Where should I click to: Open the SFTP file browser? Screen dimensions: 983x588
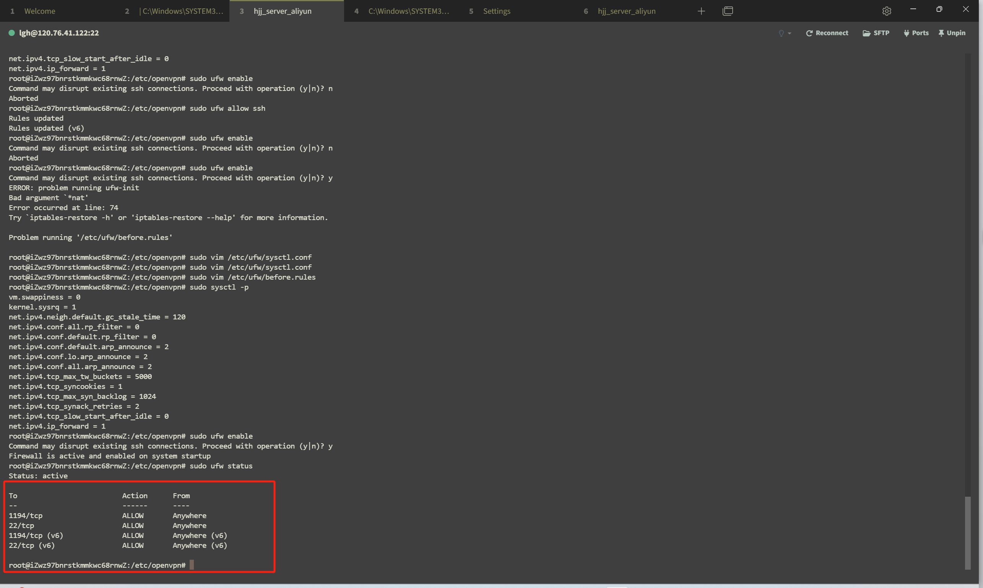[876, 33]
